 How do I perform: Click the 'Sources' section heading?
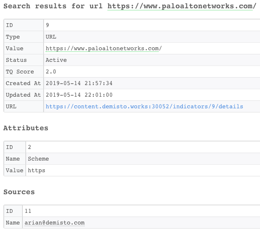(19, 192)
